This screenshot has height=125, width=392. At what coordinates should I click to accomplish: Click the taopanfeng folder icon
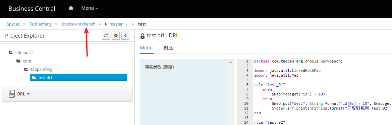click(x=26, y=70)
